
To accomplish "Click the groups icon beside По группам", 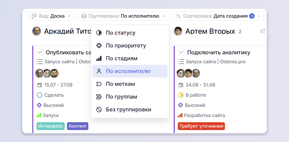I will point(99,97).
